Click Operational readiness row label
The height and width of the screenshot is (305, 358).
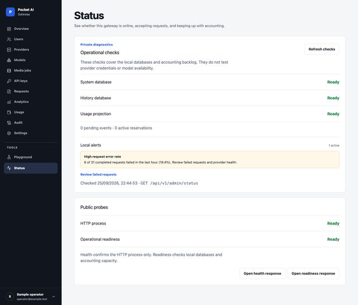(100, 239)
